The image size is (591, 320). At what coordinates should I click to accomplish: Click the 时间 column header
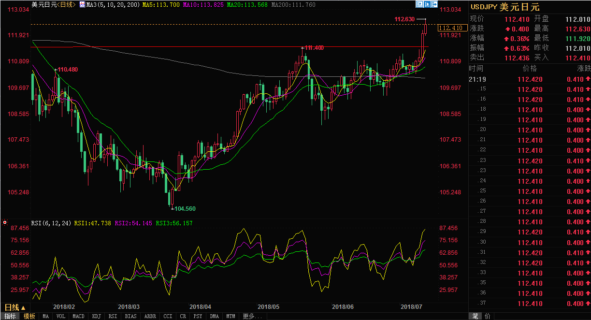pyautogui.click(x=476, y=69)
